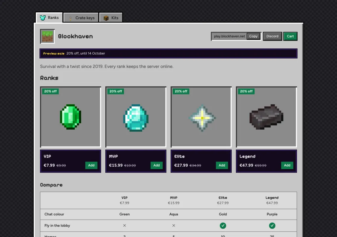
Task: Open the Ranks tab
Action: pyautogui.click(x=49, y=18)
